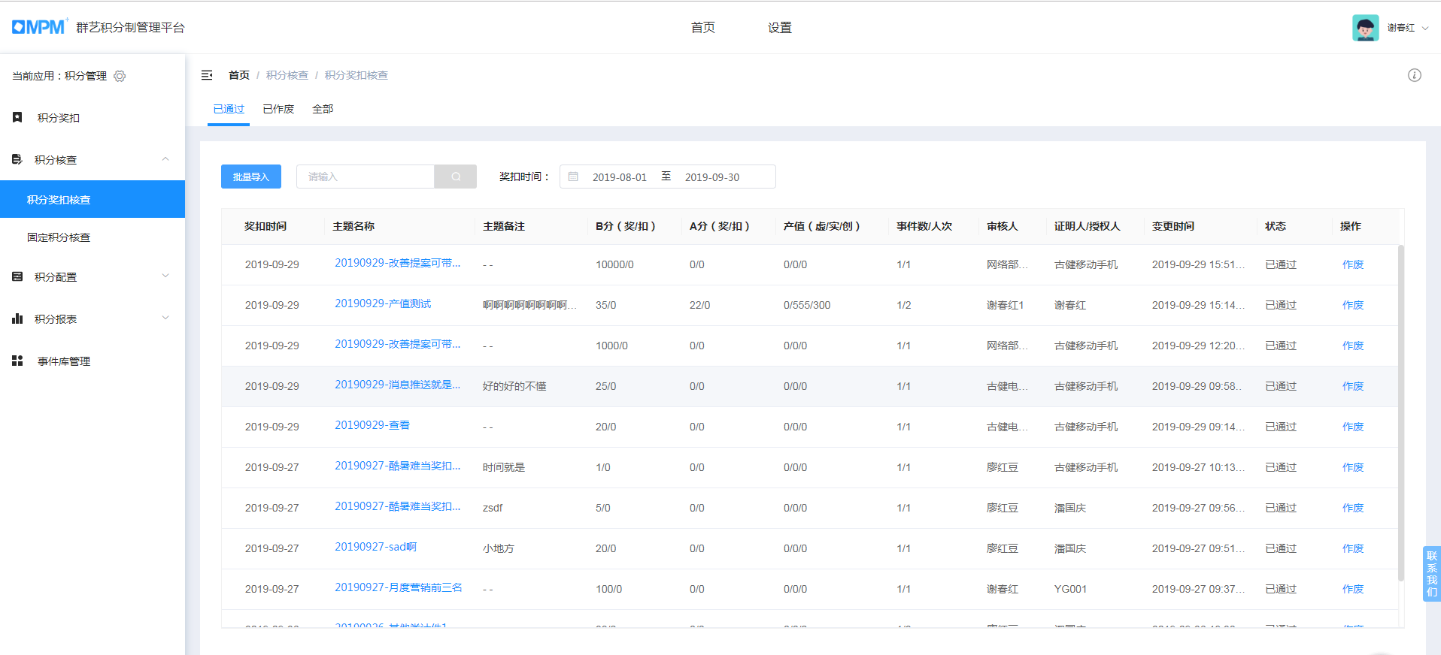Switch to the 已作废 tab
The height and width of the screenshot is (655, 1441).
[278, 110]
